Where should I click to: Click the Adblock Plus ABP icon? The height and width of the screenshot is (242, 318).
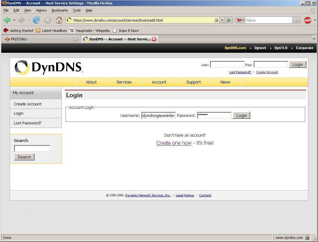coord(307,20)
